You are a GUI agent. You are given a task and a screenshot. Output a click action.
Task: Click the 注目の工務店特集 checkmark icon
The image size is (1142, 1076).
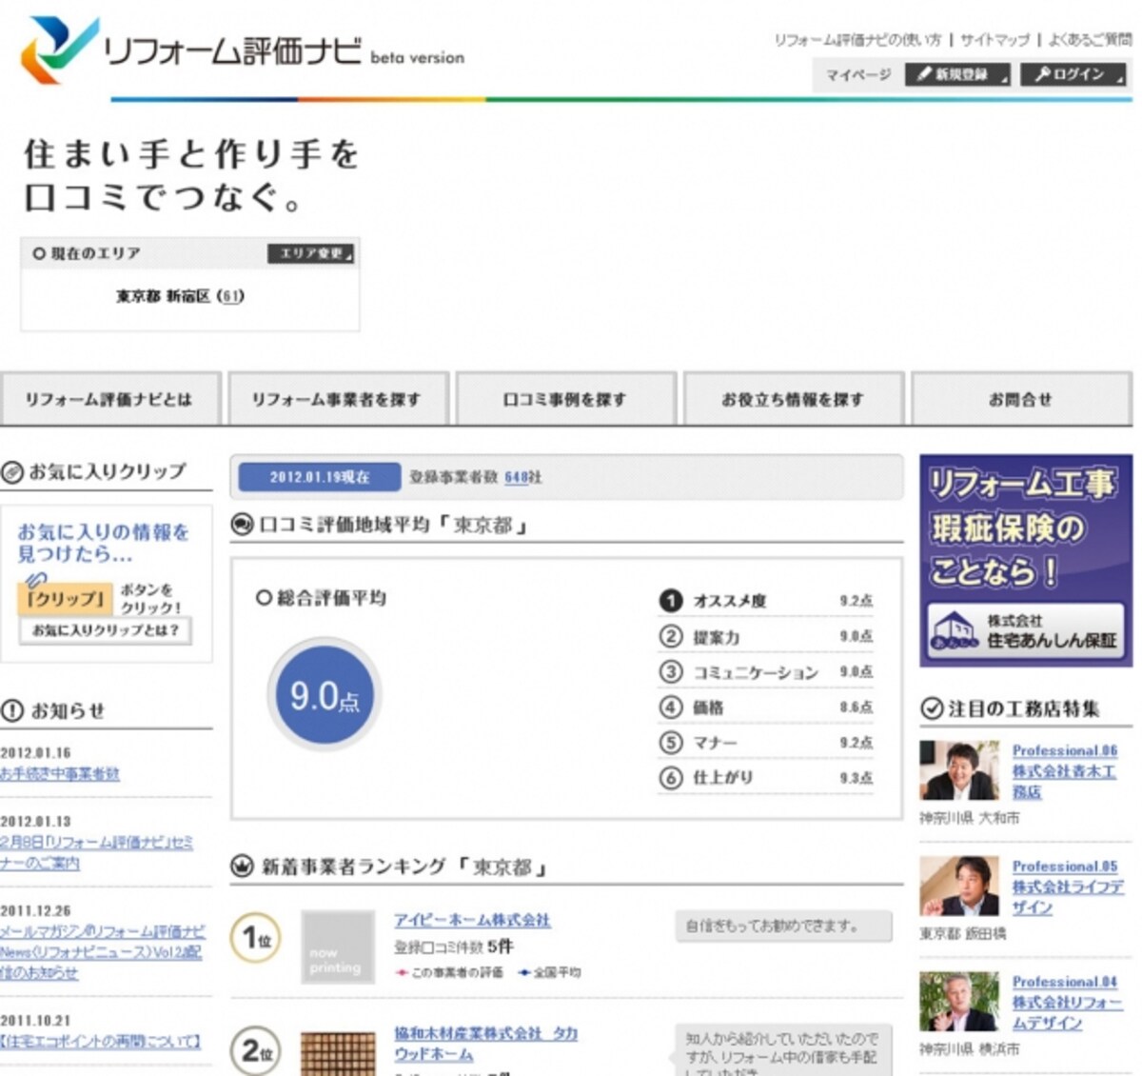pos(932,708)
